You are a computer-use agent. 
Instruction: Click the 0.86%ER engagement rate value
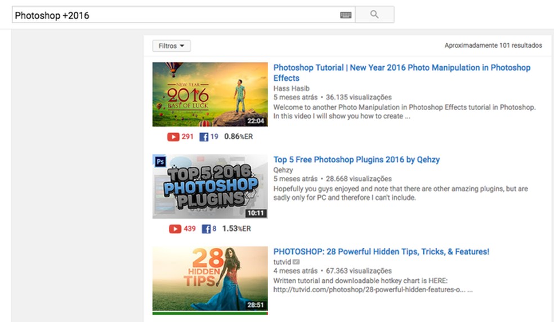239,137
